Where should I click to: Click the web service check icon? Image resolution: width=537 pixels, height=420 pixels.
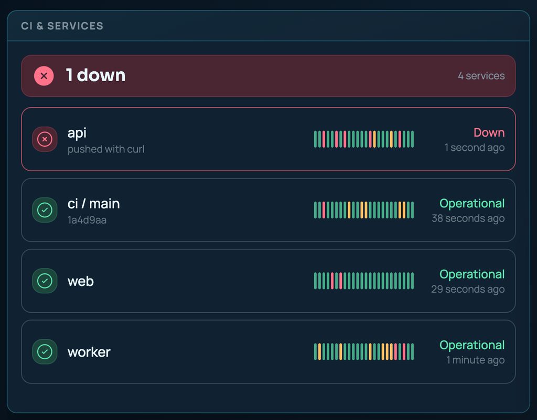point(45,281)
